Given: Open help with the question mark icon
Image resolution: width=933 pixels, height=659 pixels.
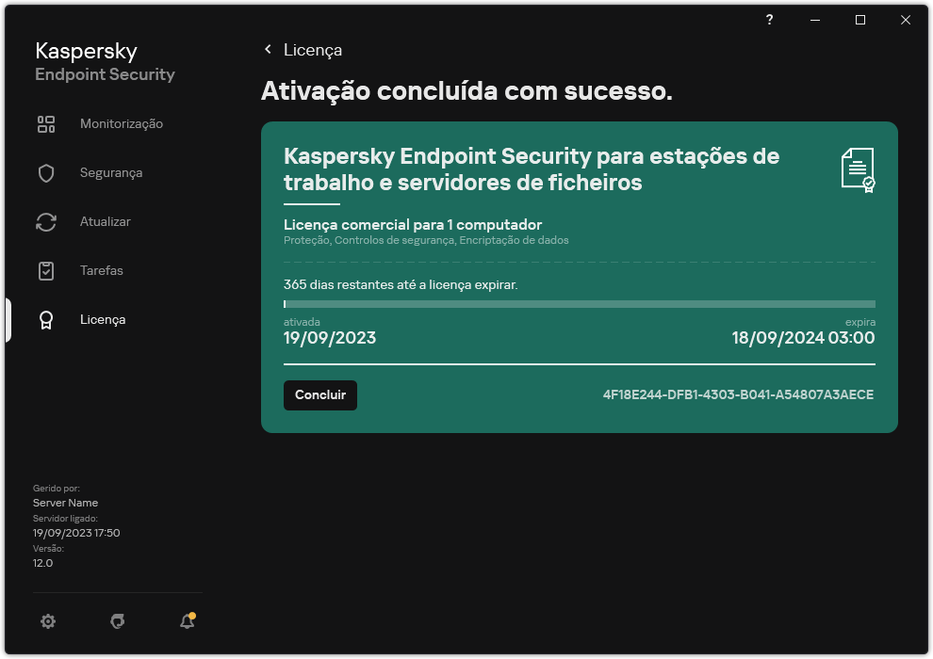Looking at the screenshot, I should [x=769, y=19].
